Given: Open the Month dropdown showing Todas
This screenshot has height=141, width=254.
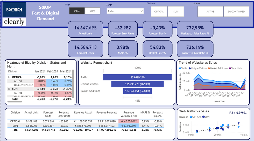Looking at the screenshot, I should click(125, 11).
